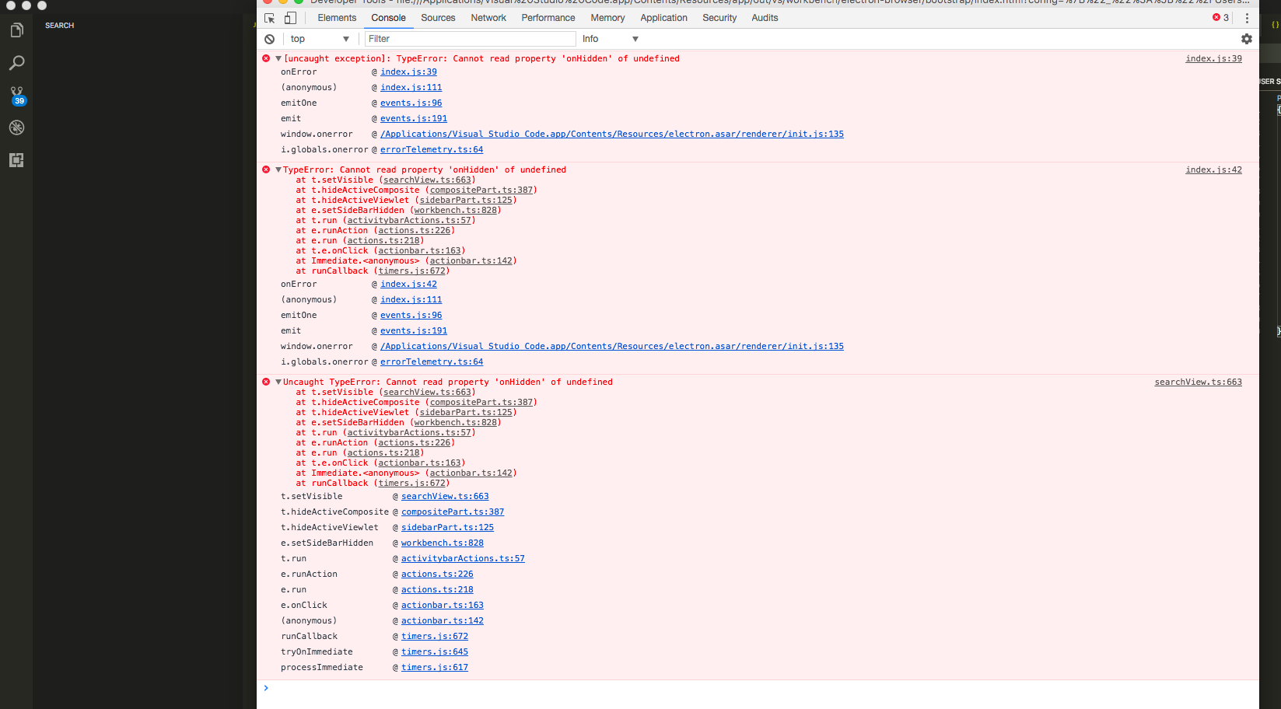Select the Debug icon in sidebar
1281x709 pixels.
click(x=16, y=127)
